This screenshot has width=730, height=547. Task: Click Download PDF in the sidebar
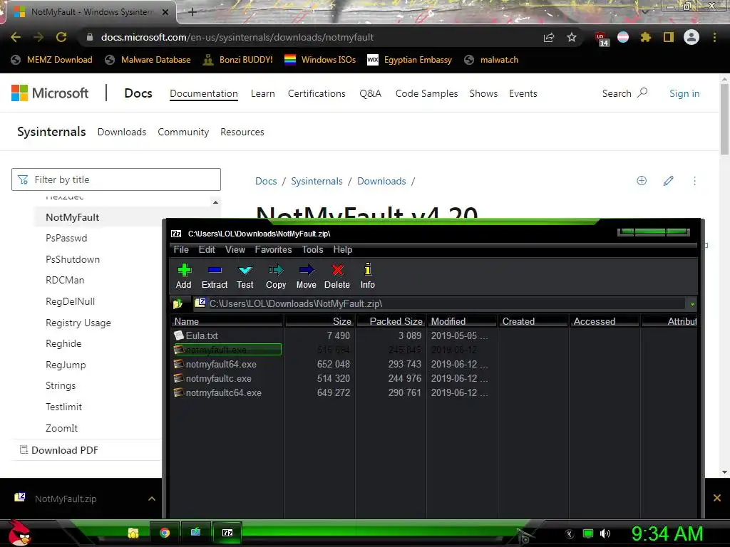pos(58,450)
